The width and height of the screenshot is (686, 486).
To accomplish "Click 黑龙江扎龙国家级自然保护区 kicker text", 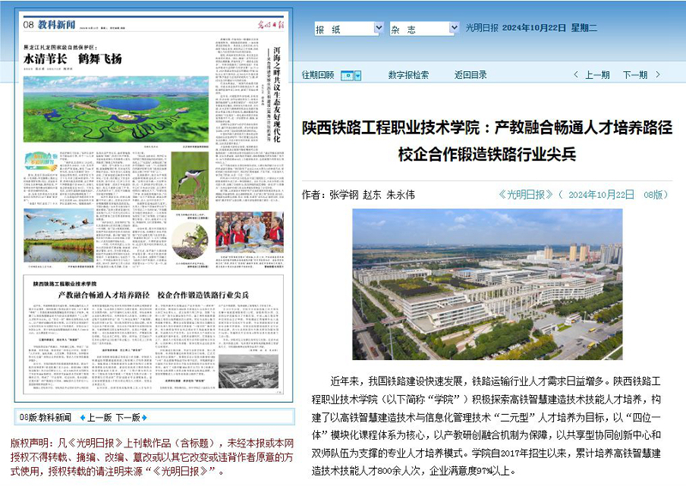I will (60, 47).
